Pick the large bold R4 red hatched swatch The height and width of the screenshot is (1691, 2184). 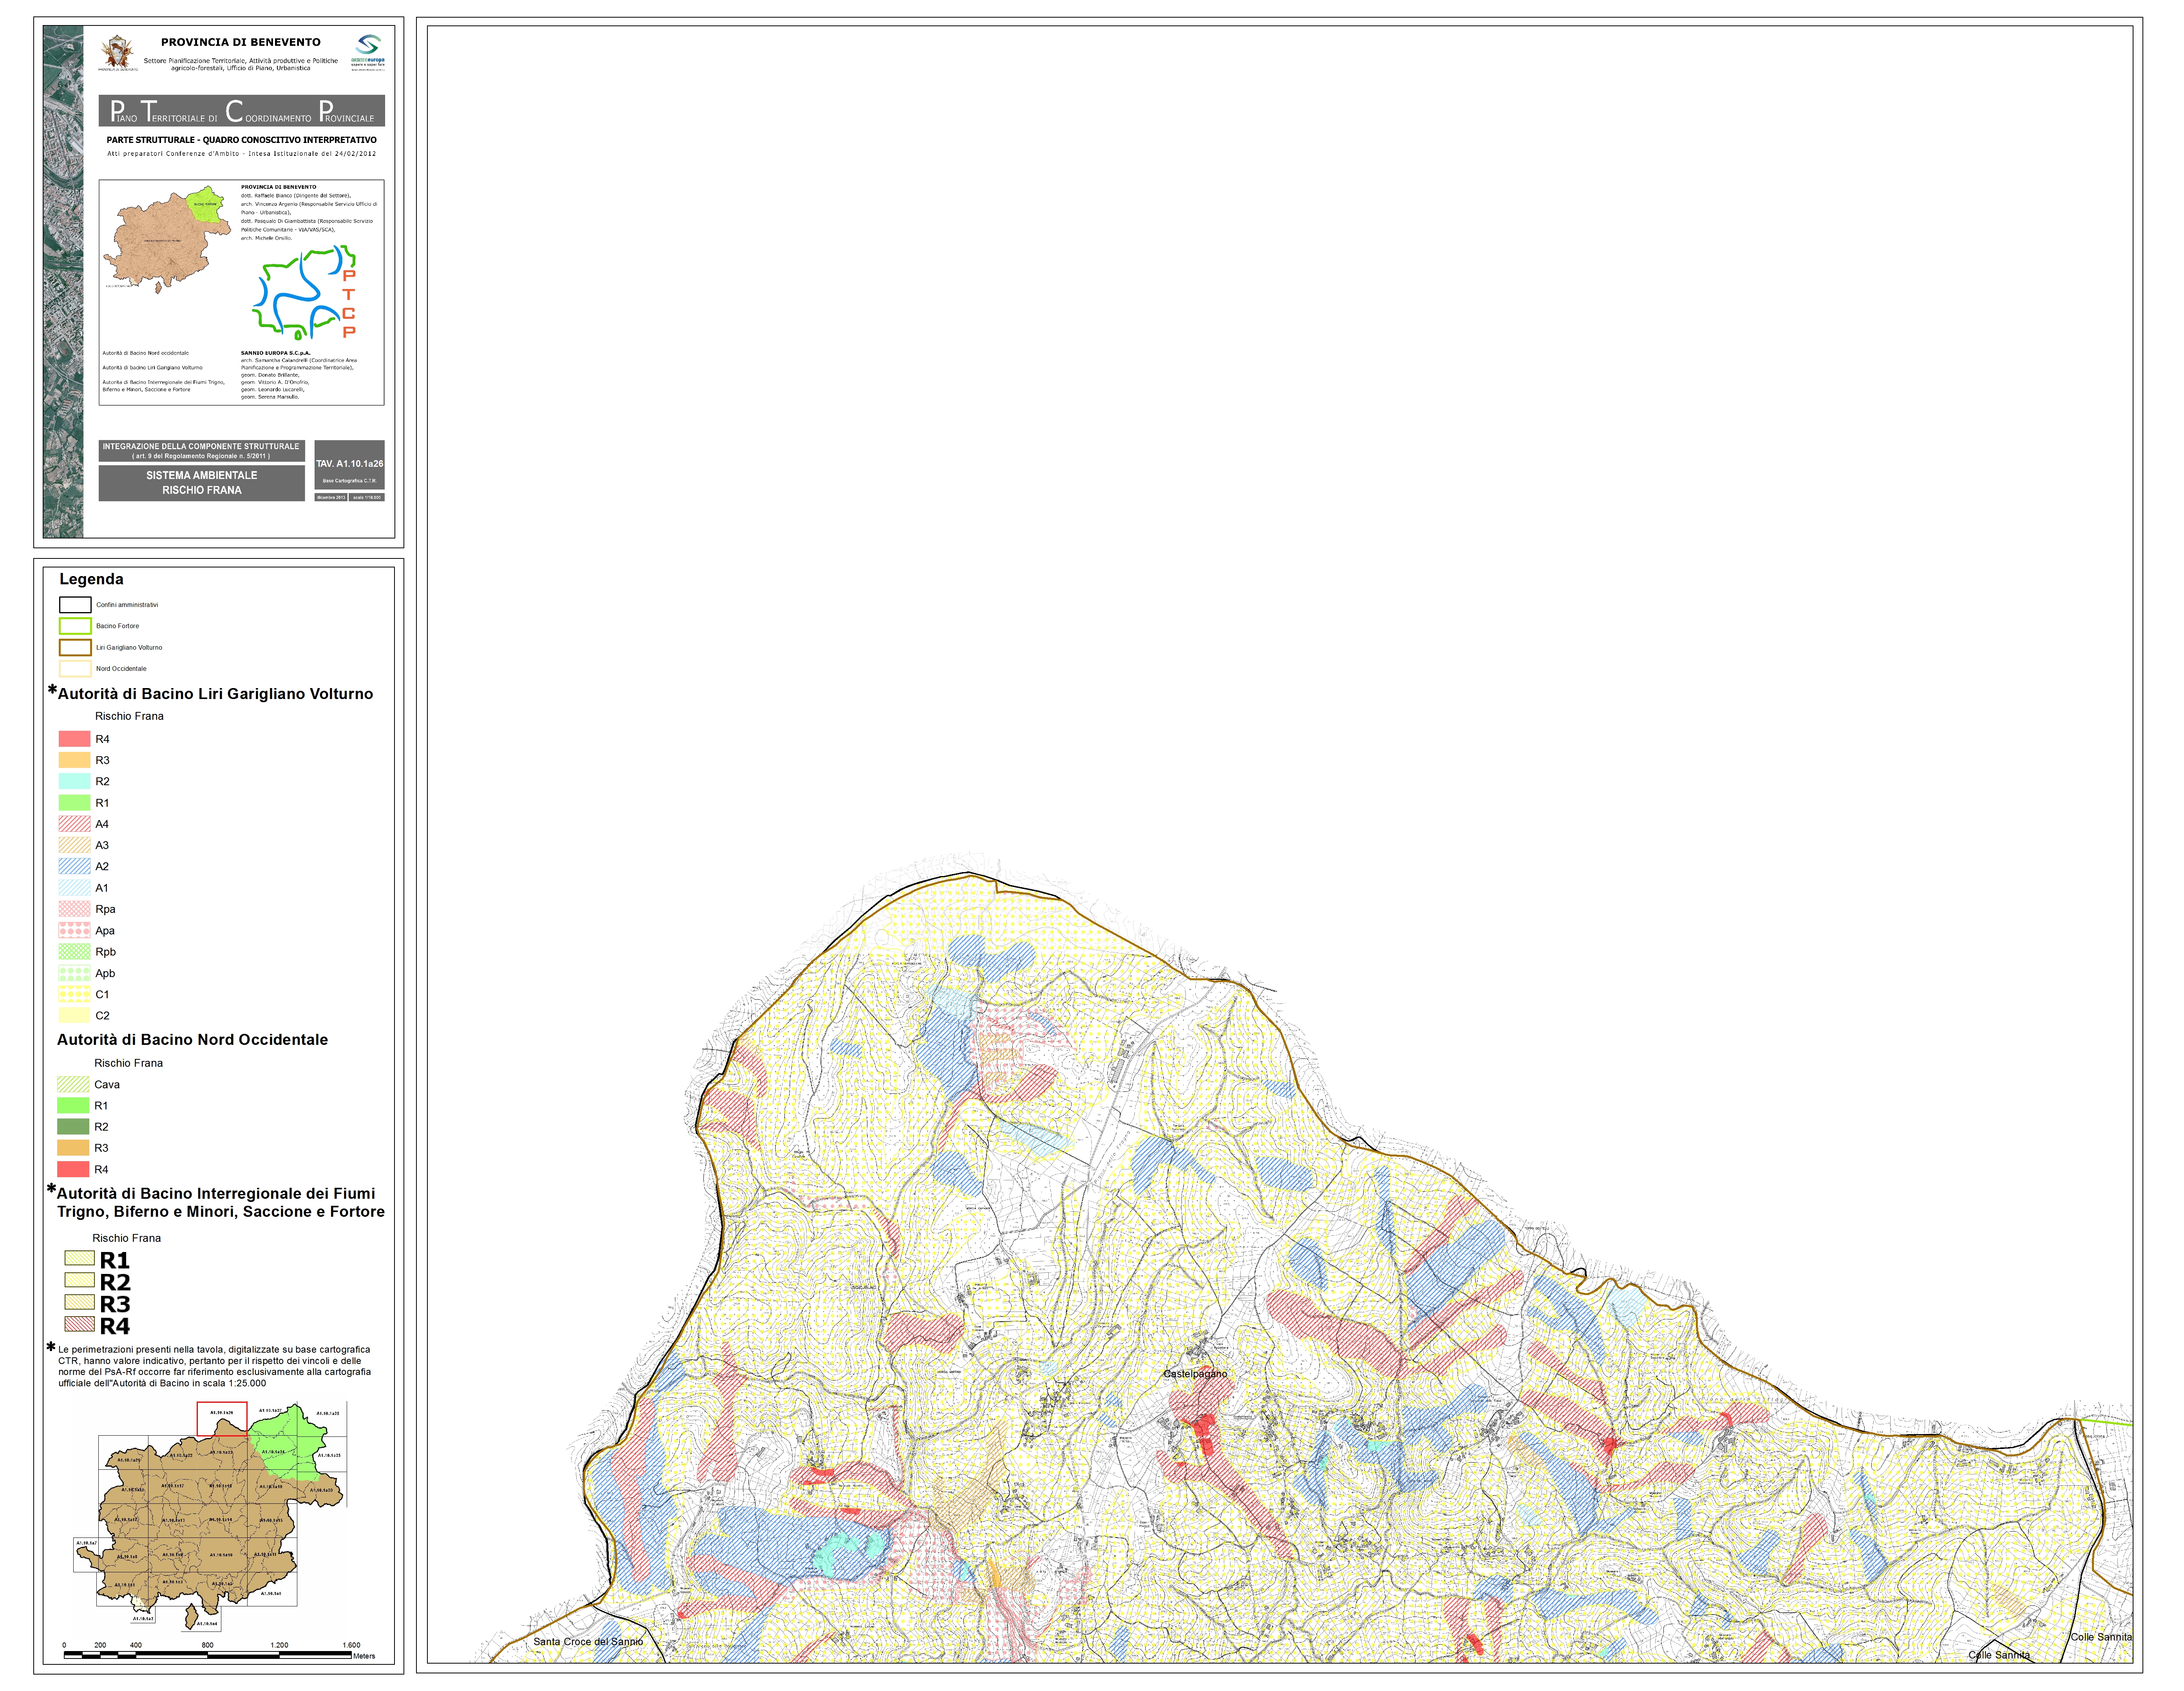coord(80,1324)
